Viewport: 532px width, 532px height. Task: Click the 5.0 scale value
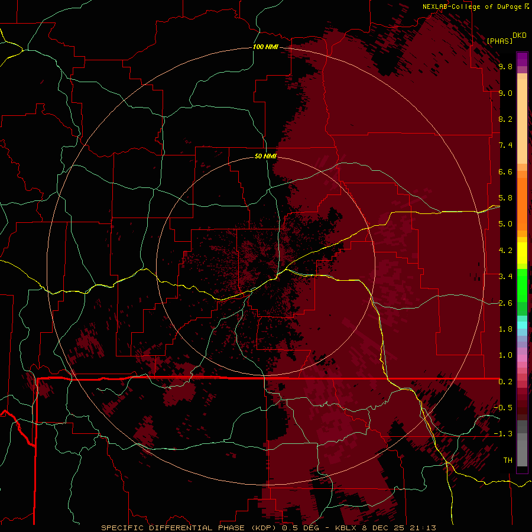pyautogui.click(x=505, y=224)
